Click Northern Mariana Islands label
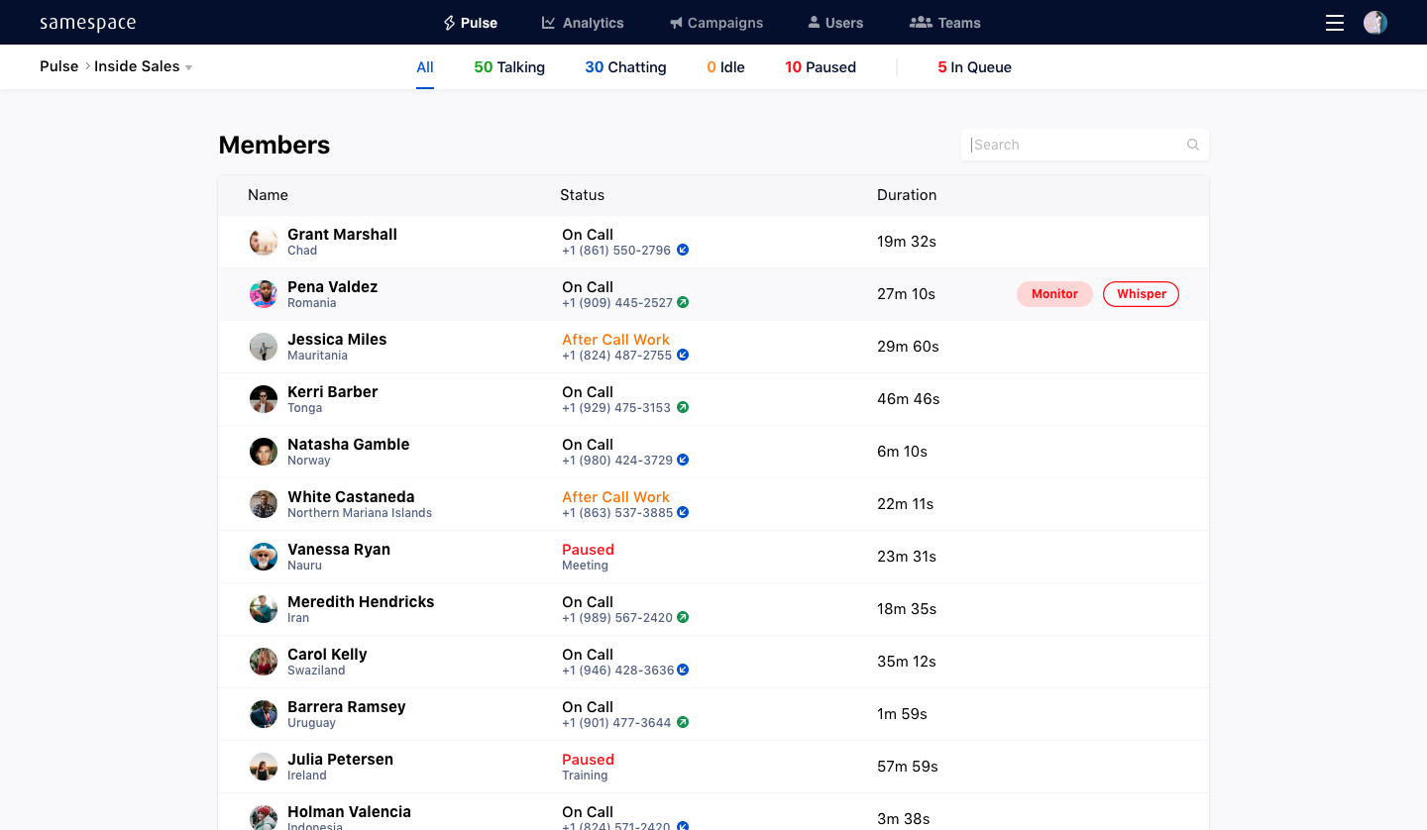The width and height of the screenshot is (1427, 830). [360, 513]
